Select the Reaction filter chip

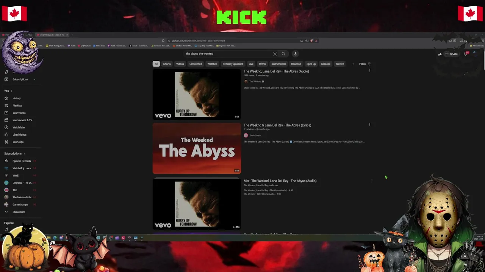296,64
